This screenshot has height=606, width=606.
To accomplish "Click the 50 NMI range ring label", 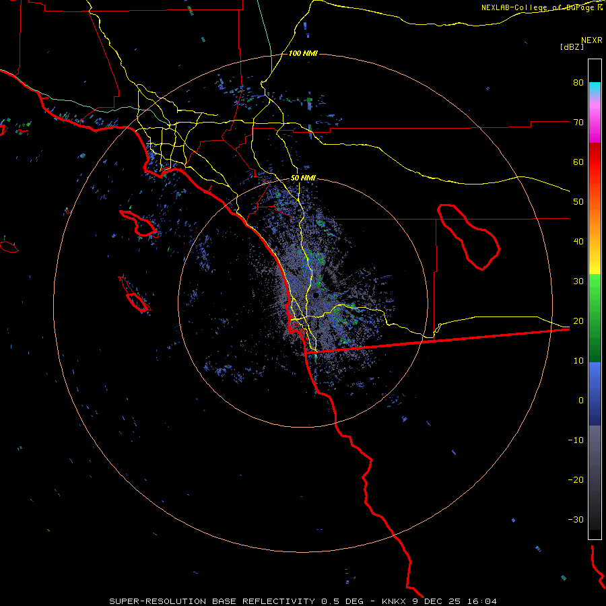I will (303, 178).
